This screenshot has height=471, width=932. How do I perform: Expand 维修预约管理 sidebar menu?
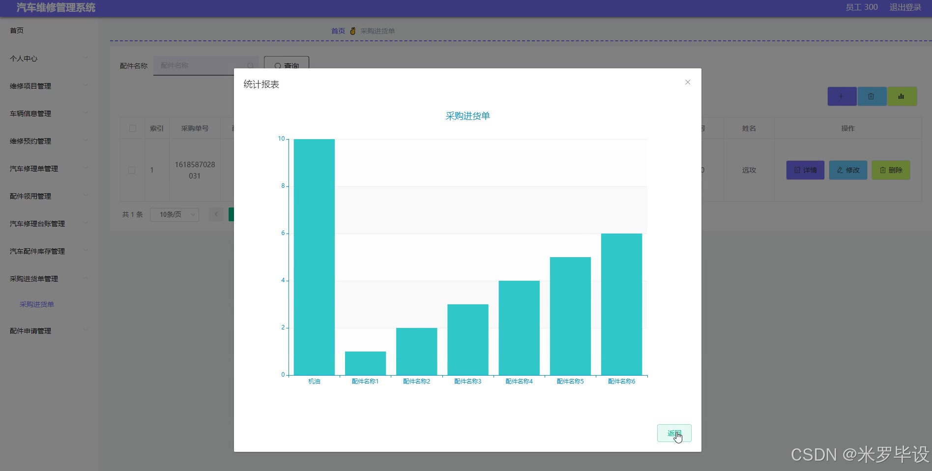coord(49,141)
